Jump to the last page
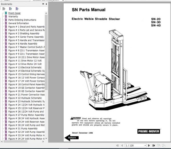Image resolution: width=171 pixels, height=149 pixels. (154, 146)
